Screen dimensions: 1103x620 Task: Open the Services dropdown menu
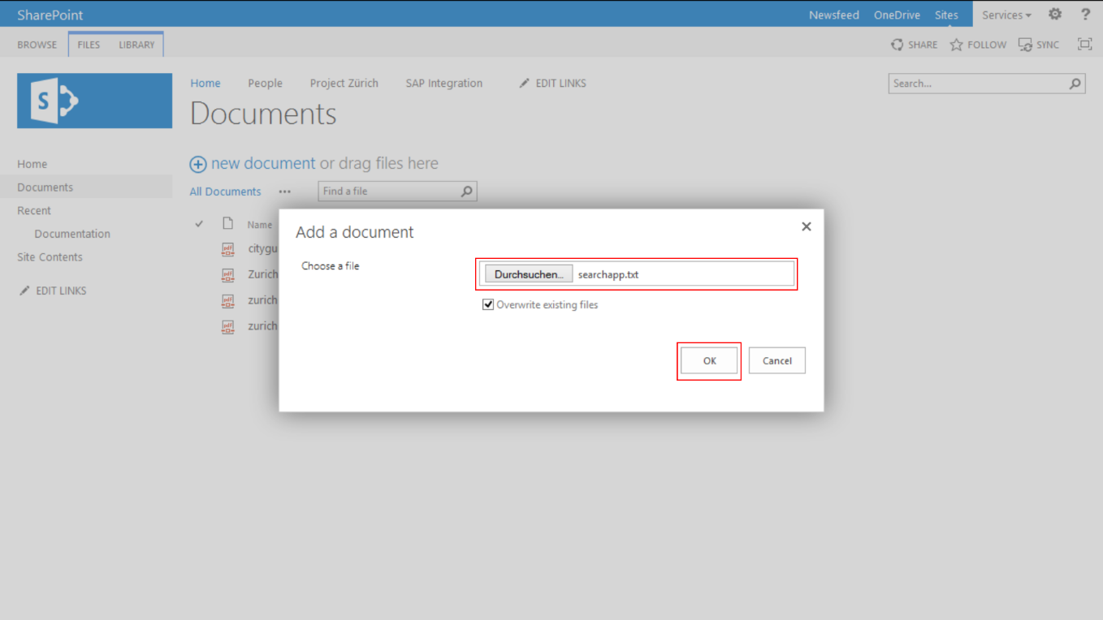point(1006,14)
